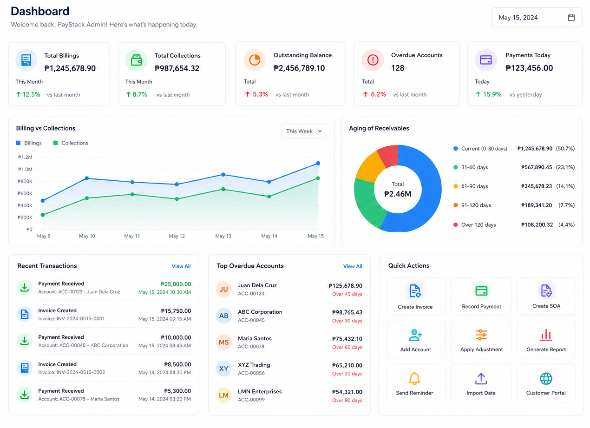Screen dimensions: 590x428
Task: Open the This Week period dropdown
Action: click(304, 131)
